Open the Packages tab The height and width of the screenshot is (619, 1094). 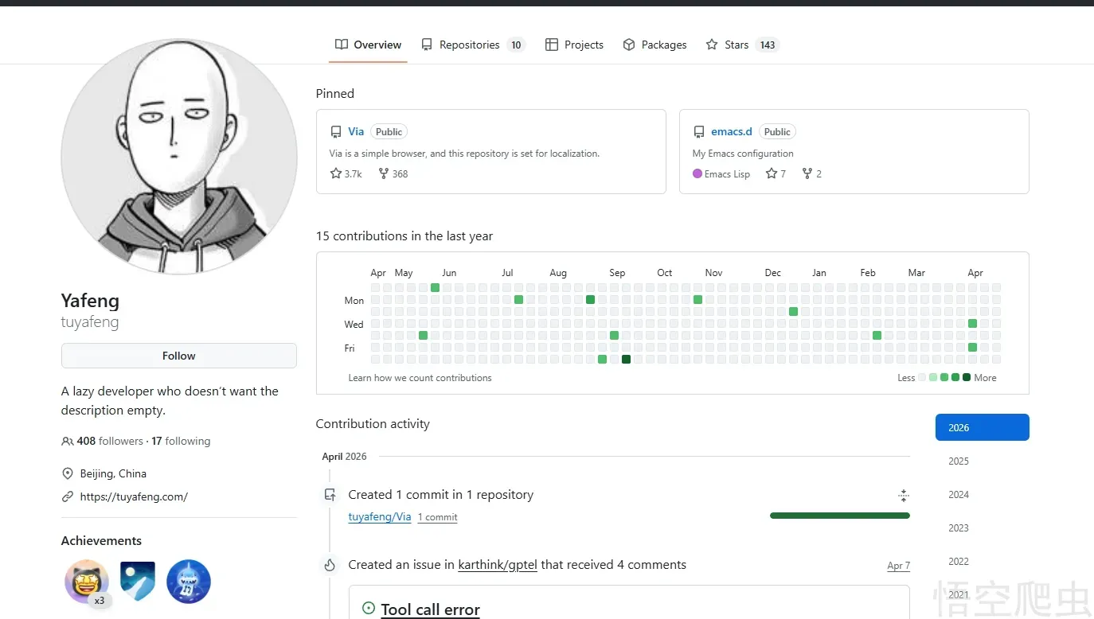tap(654, 45)
